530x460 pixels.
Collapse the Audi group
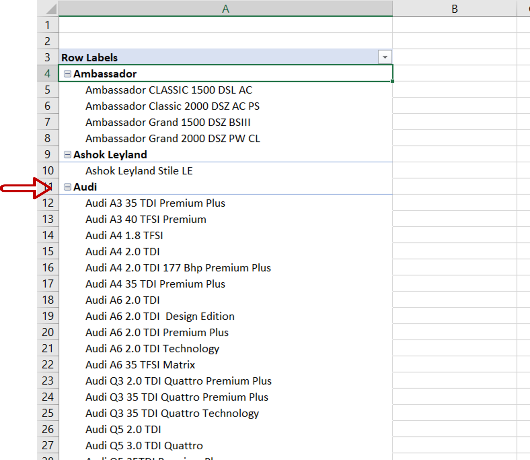[67, 187]
